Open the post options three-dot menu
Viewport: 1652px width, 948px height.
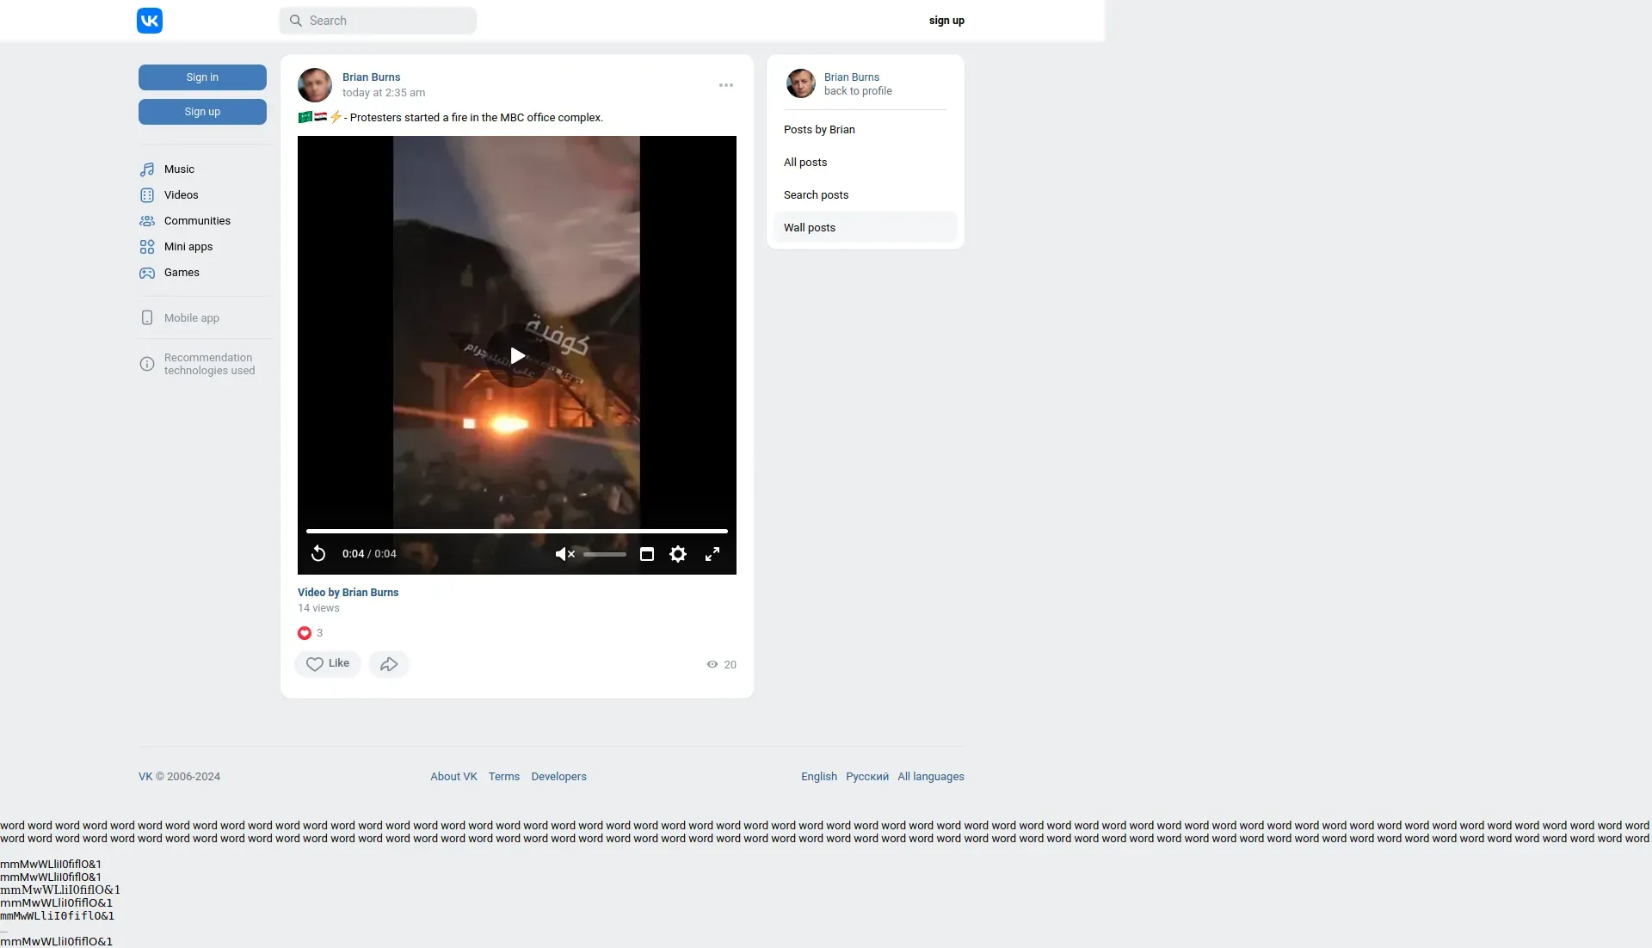(x=726, y=85)
